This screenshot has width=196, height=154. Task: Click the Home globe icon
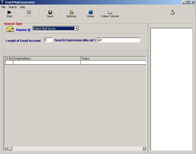[x=91, y=12]
